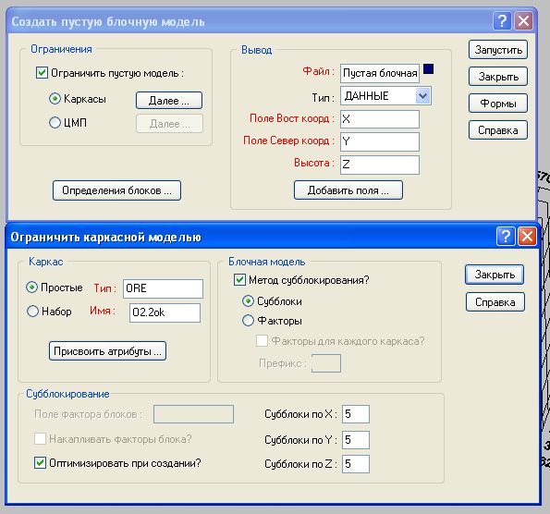This screenshot has width=550, height=514.
Task: Close the Ограничить каркасной моделью dialog with X
Action: [527, 236]
